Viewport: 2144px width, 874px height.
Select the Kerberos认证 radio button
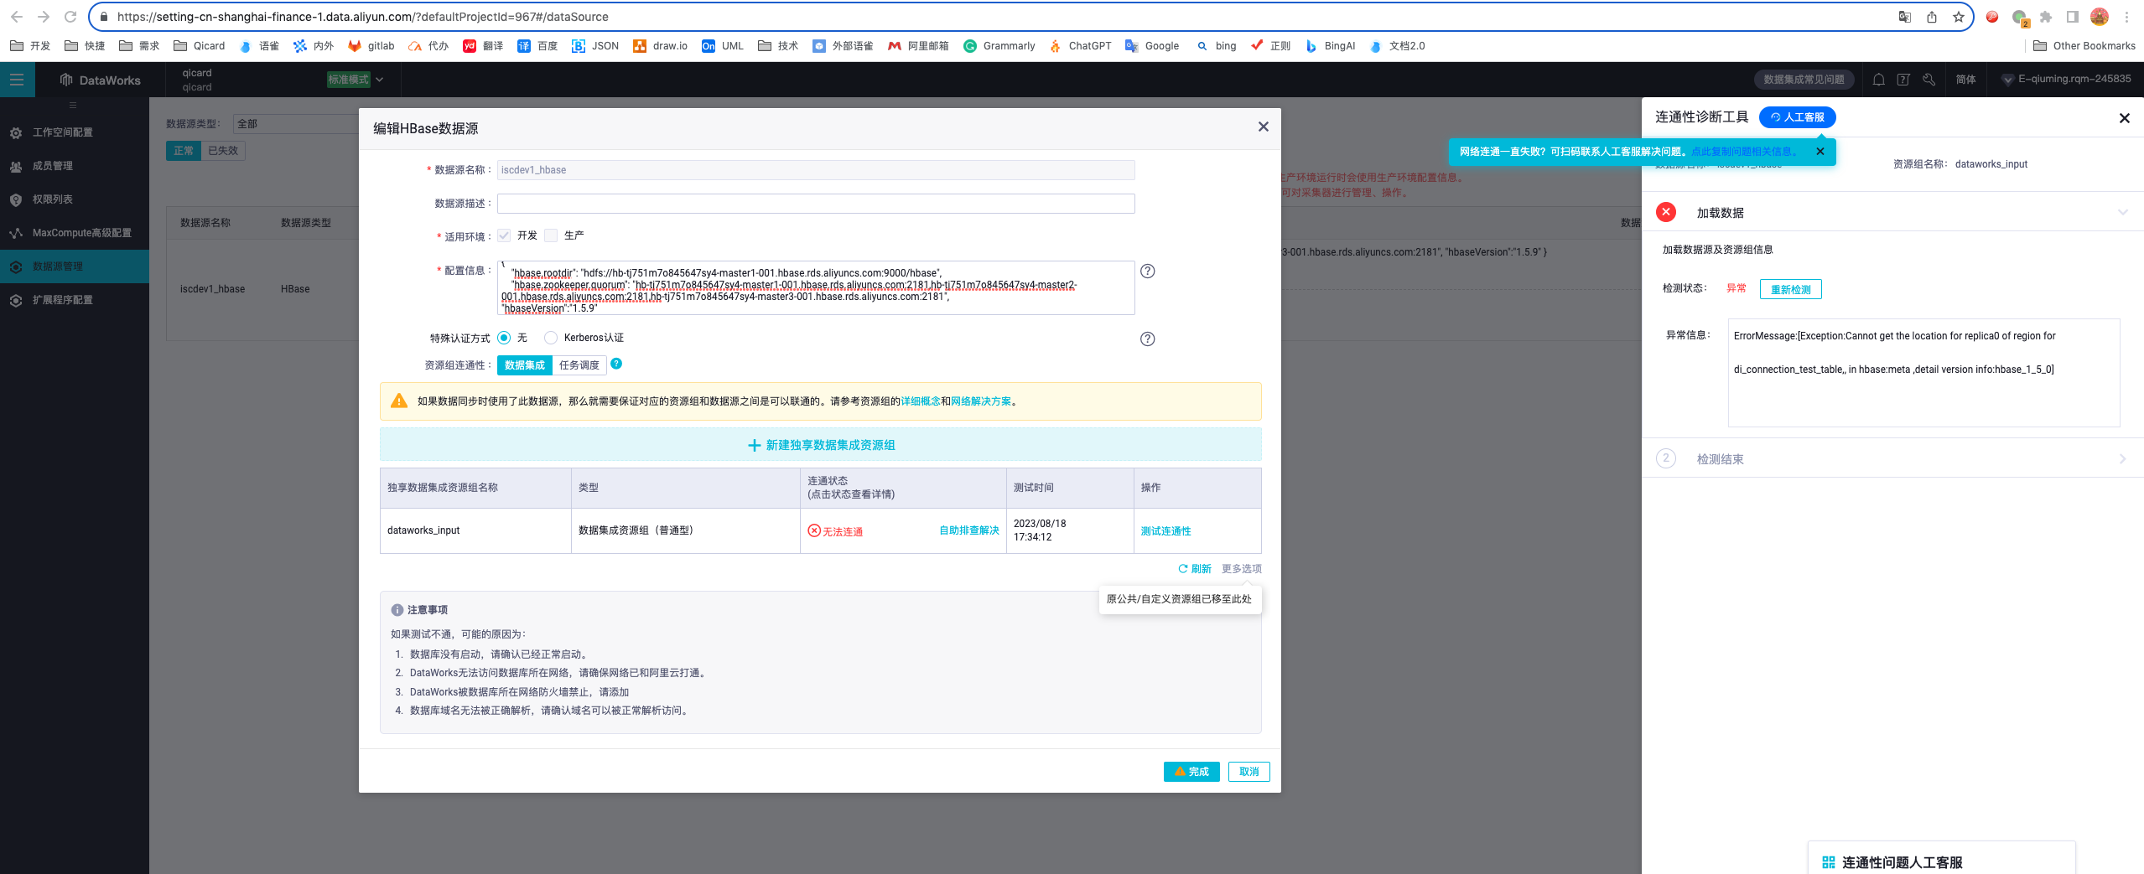point(551,338)
